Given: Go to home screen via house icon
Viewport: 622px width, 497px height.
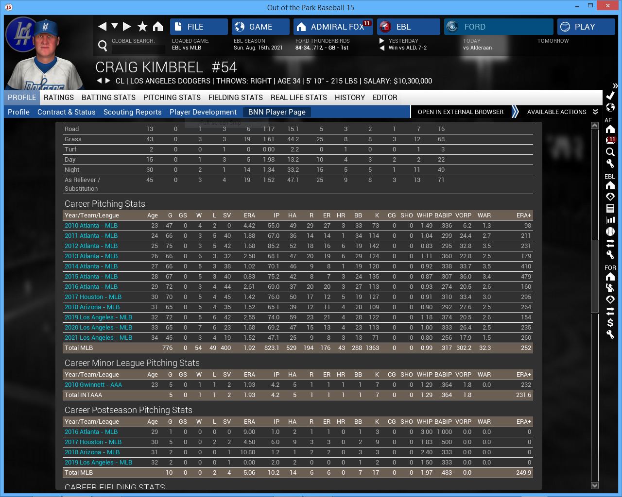Looking at the screenshot, I should (x=158, y=27).
